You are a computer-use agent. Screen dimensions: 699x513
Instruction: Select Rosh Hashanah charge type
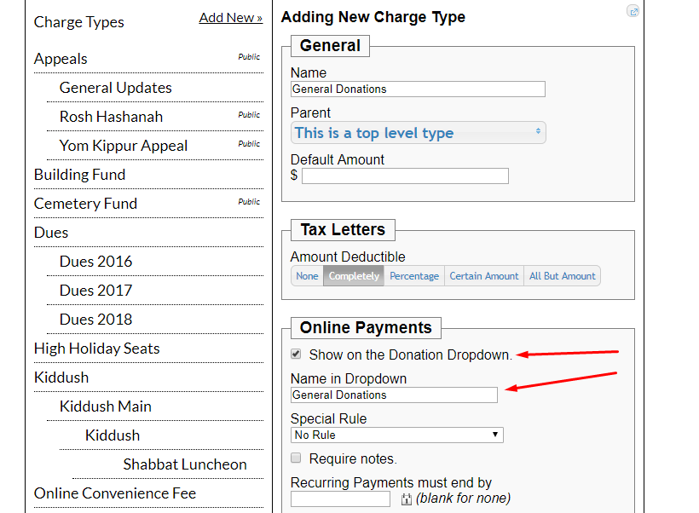111,117
